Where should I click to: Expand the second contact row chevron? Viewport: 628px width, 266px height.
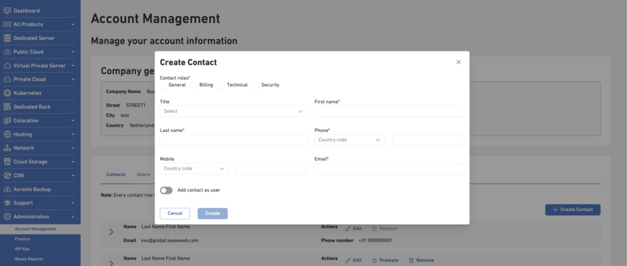click(112, 262)
